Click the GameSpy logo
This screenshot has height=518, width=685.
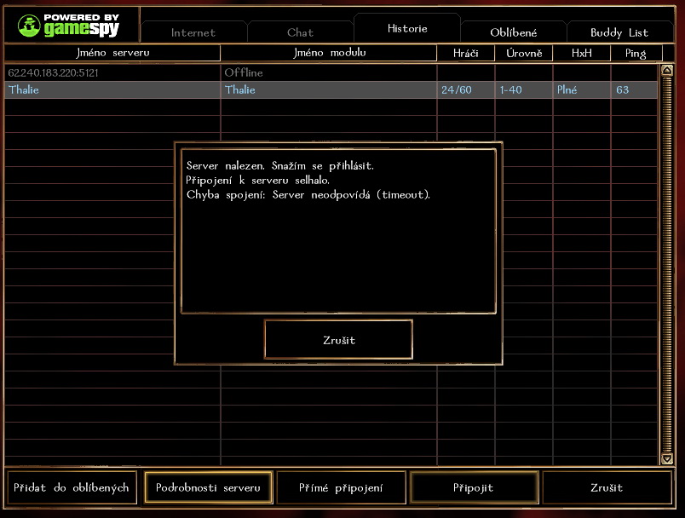(x=70, y=24)
